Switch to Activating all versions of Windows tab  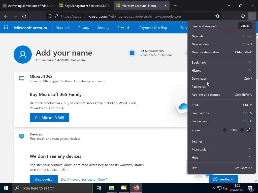click(28, 6)
